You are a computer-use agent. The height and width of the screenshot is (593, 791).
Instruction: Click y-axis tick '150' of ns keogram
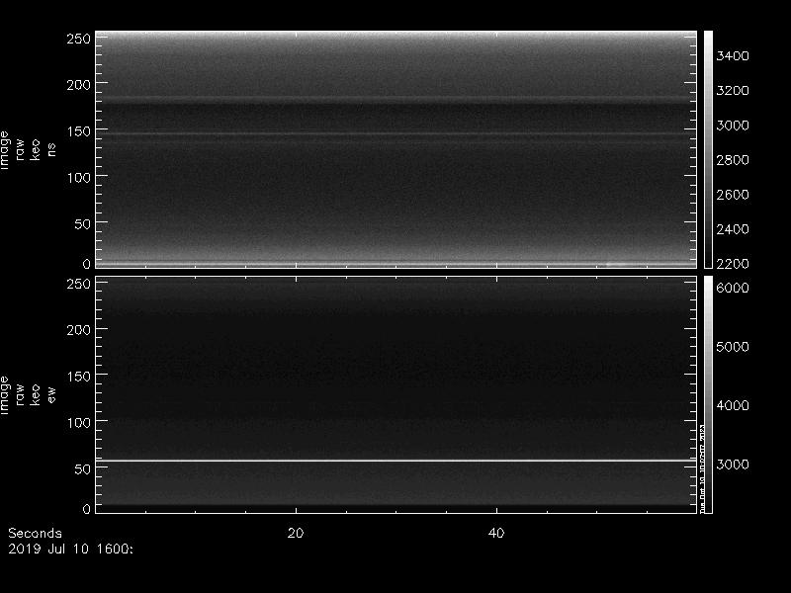(x=79, y=131)
